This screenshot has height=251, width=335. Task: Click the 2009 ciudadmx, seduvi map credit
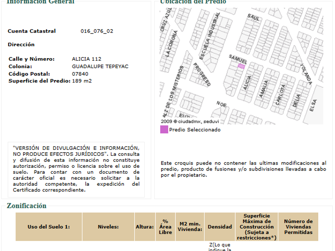click(190, 122)
